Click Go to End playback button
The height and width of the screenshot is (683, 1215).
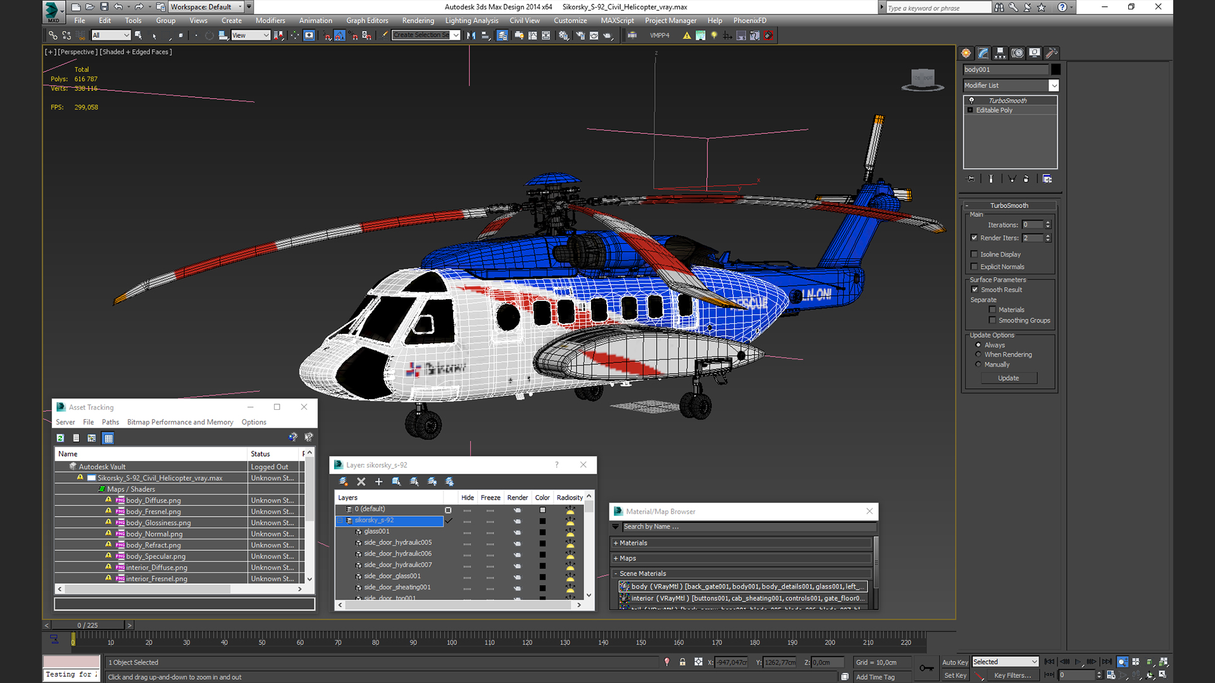point(1107,661)
